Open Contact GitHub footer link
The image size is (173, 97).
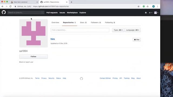[x=105, y=78]
